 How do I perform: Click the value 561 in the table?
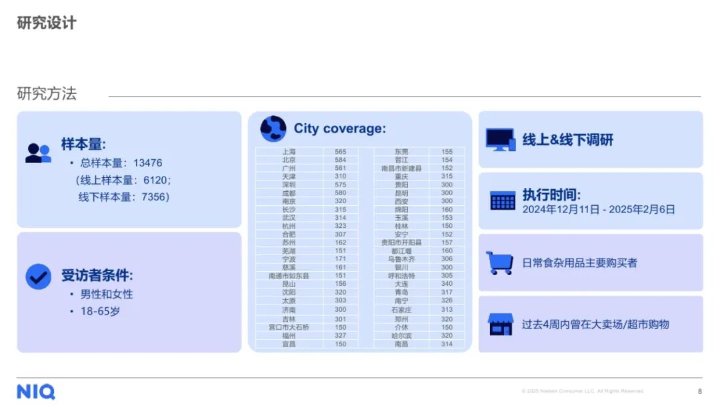[340, 169]
